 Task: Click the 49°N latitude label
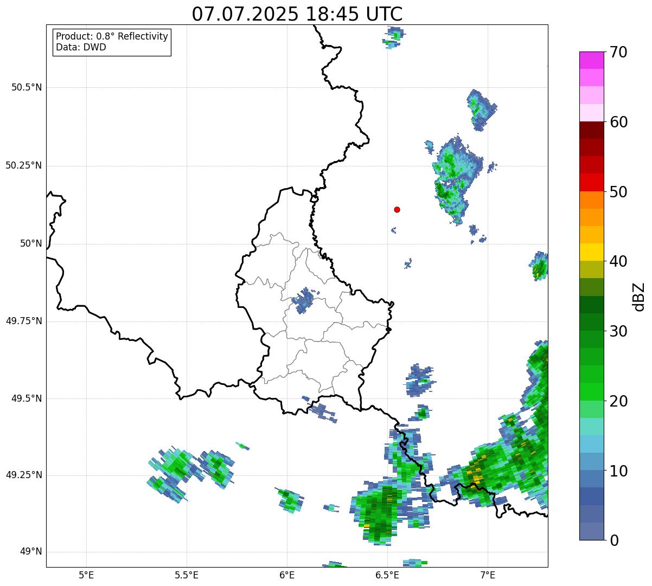pos(31,552)
